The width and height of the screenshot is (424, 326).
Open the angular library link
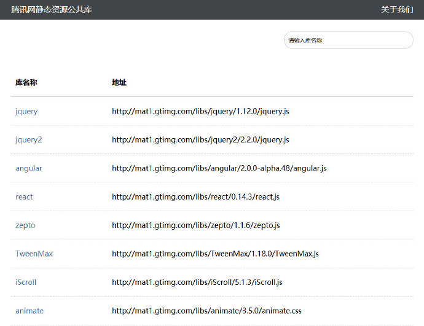(x=29, y=168)
